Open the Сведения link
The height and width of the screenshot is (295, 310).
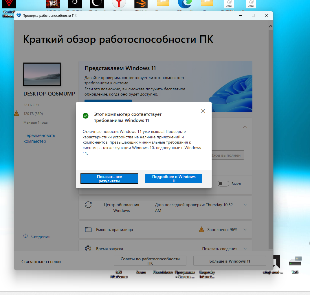[41, 236]
